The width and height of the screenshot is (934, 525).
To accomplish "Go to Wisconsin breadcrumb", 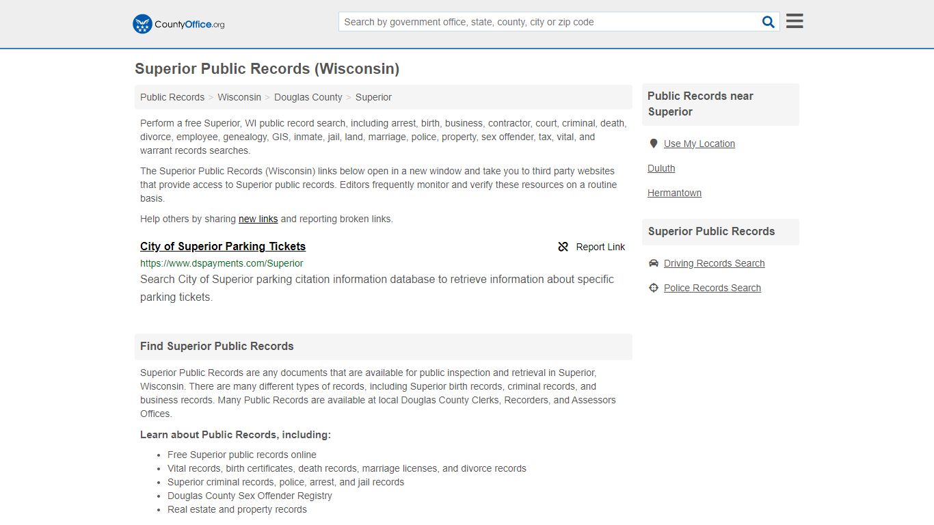I will pos(239,97).
